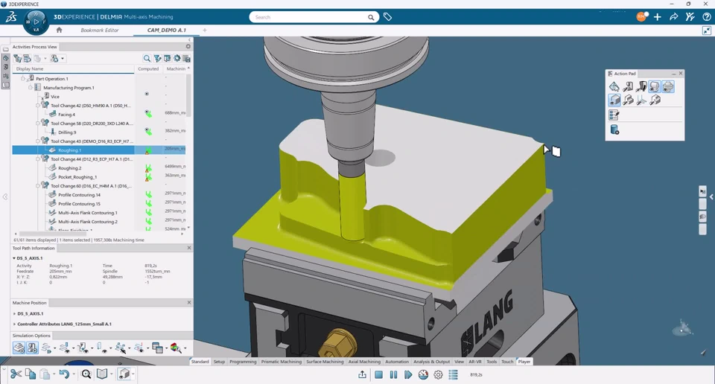Select the Roughing.1 operation row
715x384 pixels.
(x=99, y=150)
